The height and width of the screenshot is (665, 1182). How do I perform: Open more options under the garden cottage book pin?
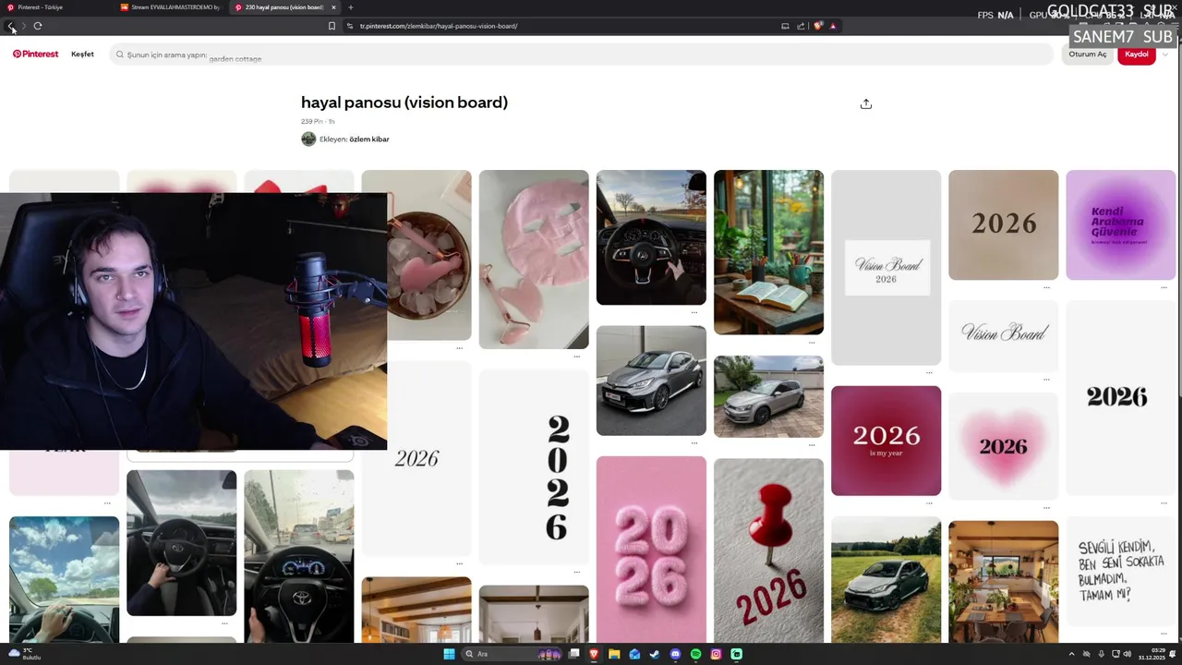(x=811, y=342)
